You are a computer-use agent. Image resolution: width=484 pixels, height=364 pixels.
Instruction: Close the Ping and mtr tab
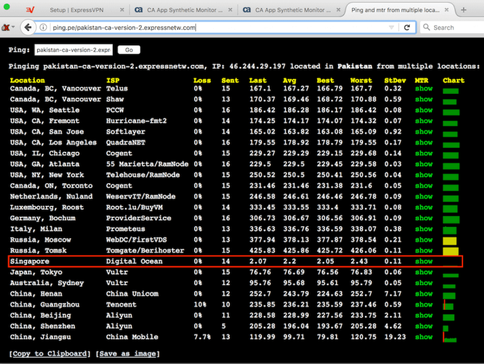(446, 10)
